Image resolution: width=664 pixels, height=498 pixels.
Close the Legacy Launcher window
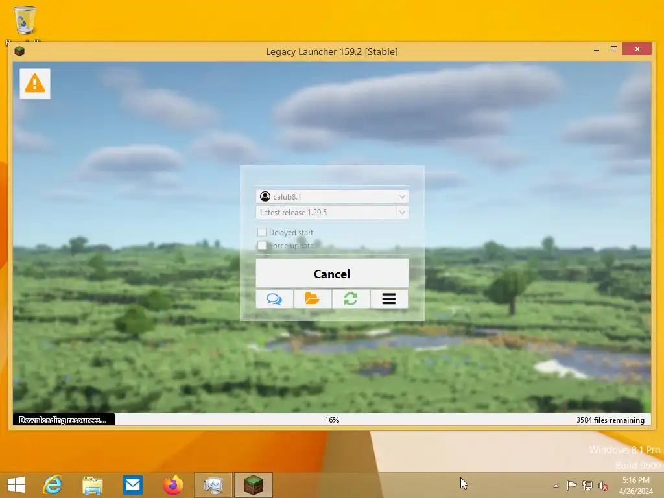637,49
